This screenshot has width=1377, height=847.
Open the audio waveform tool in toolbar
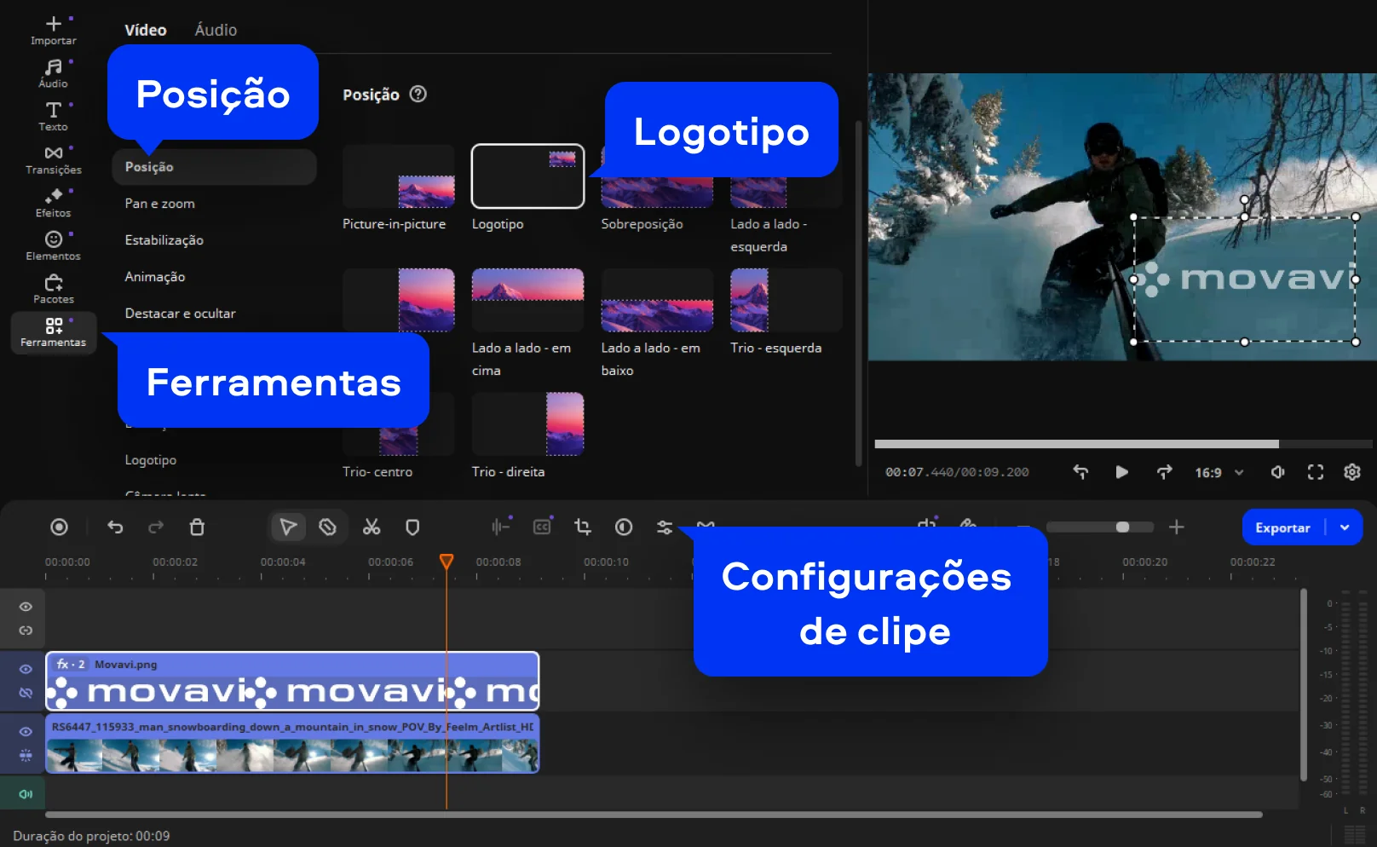click(x=501, y=527)
